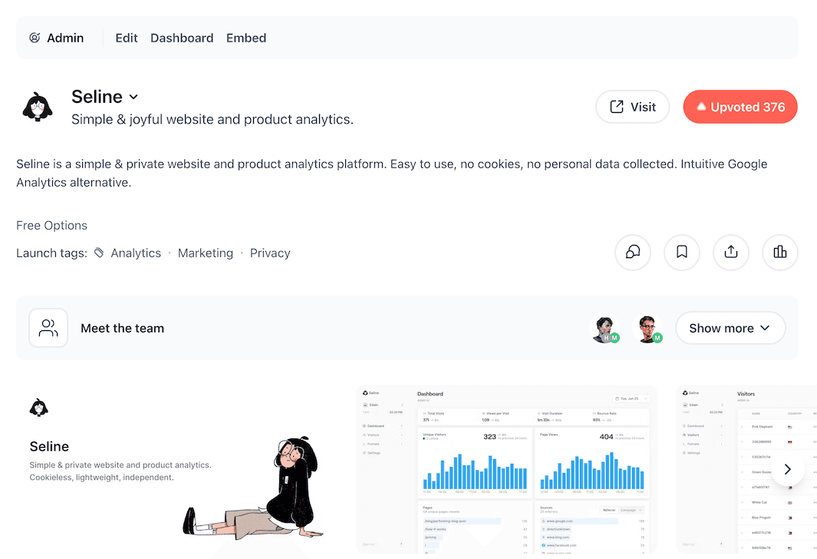Open the Dashboard menu item
Viewport: 817px width, 559px height.
tap(181, 37)
